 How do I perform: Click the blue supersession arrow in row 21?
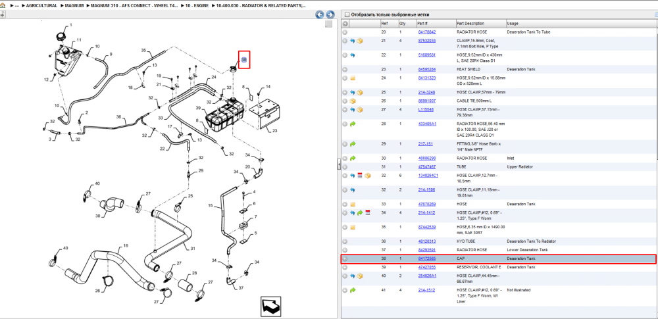coord(353,41)
